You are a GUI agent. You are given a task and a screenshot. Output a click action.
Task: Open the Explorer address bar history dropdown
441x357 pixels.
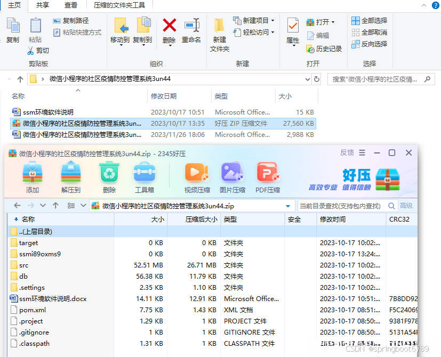[x=307, y=79]
